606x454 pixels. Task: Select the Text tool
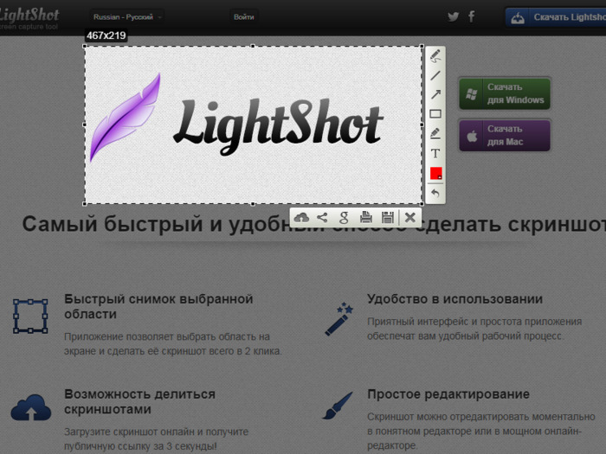pos(435,153)
